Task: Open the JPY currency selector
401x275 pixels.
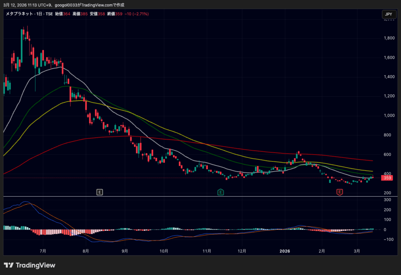Action: point(388,14)
